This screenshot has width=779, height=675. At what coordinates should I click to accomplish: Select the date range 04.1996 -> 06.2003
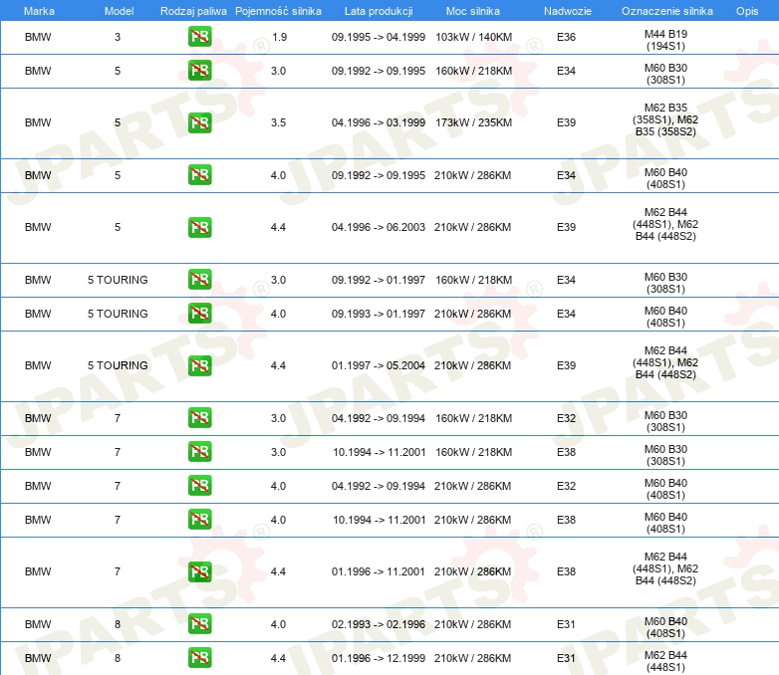pos(379,227)
